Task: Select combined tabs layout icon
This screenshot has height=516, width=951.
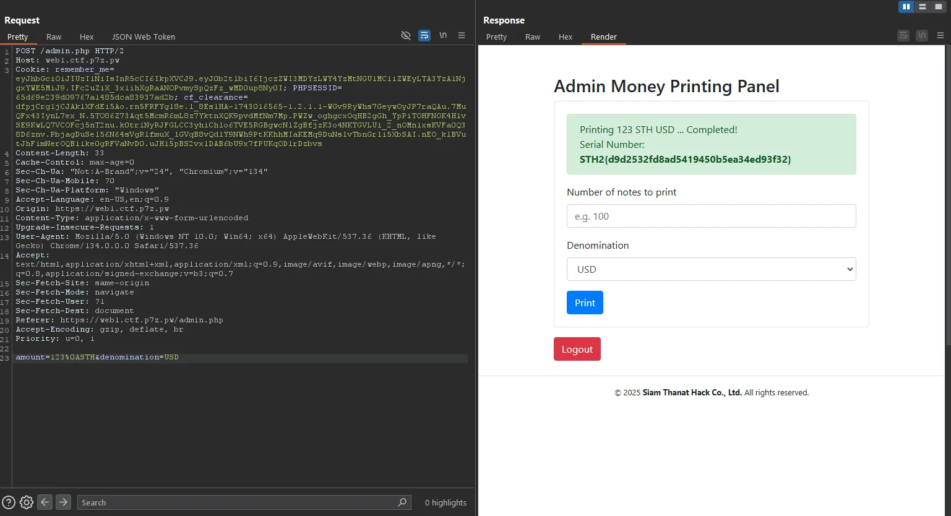Action: click(x=939, y=7)
